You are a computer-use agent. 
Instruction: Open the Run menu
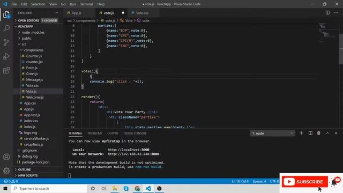click(x=73, y=4)
